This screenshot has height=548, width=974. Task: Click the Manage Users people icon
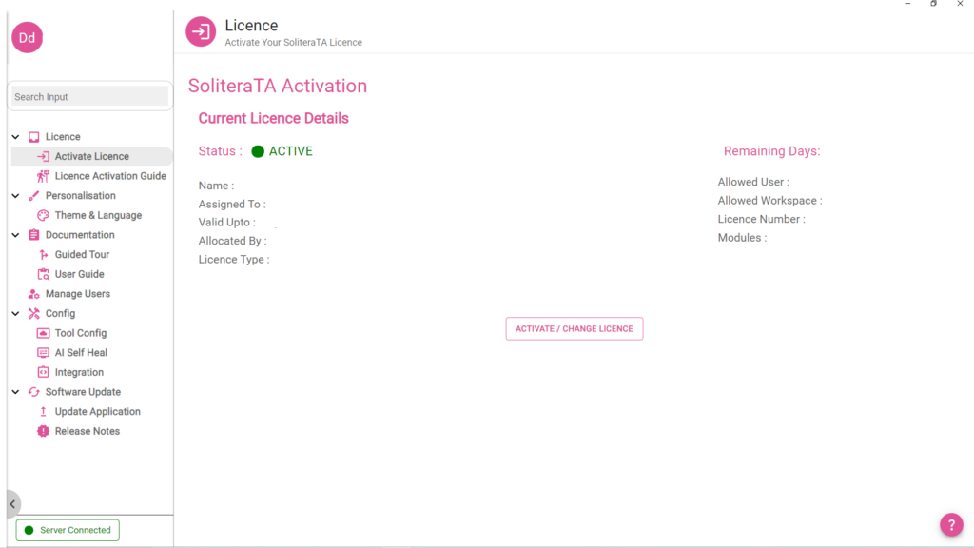point(34,294)
